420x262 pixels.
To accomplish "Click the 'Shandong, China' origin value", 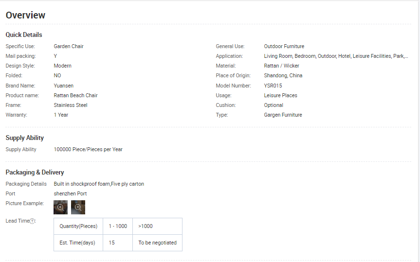I will pyautogui.click(x=283, y=76).
